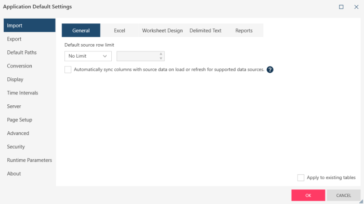Open the Worksheet Design tab

click(162, 31)
